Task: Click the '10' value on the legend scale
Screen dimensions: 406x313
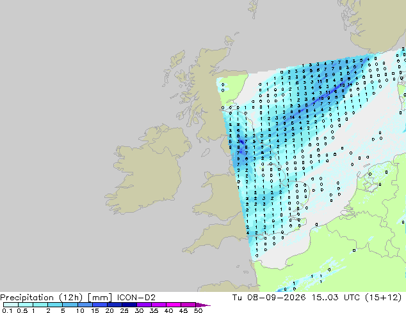Action: click(x=80, y=310)
